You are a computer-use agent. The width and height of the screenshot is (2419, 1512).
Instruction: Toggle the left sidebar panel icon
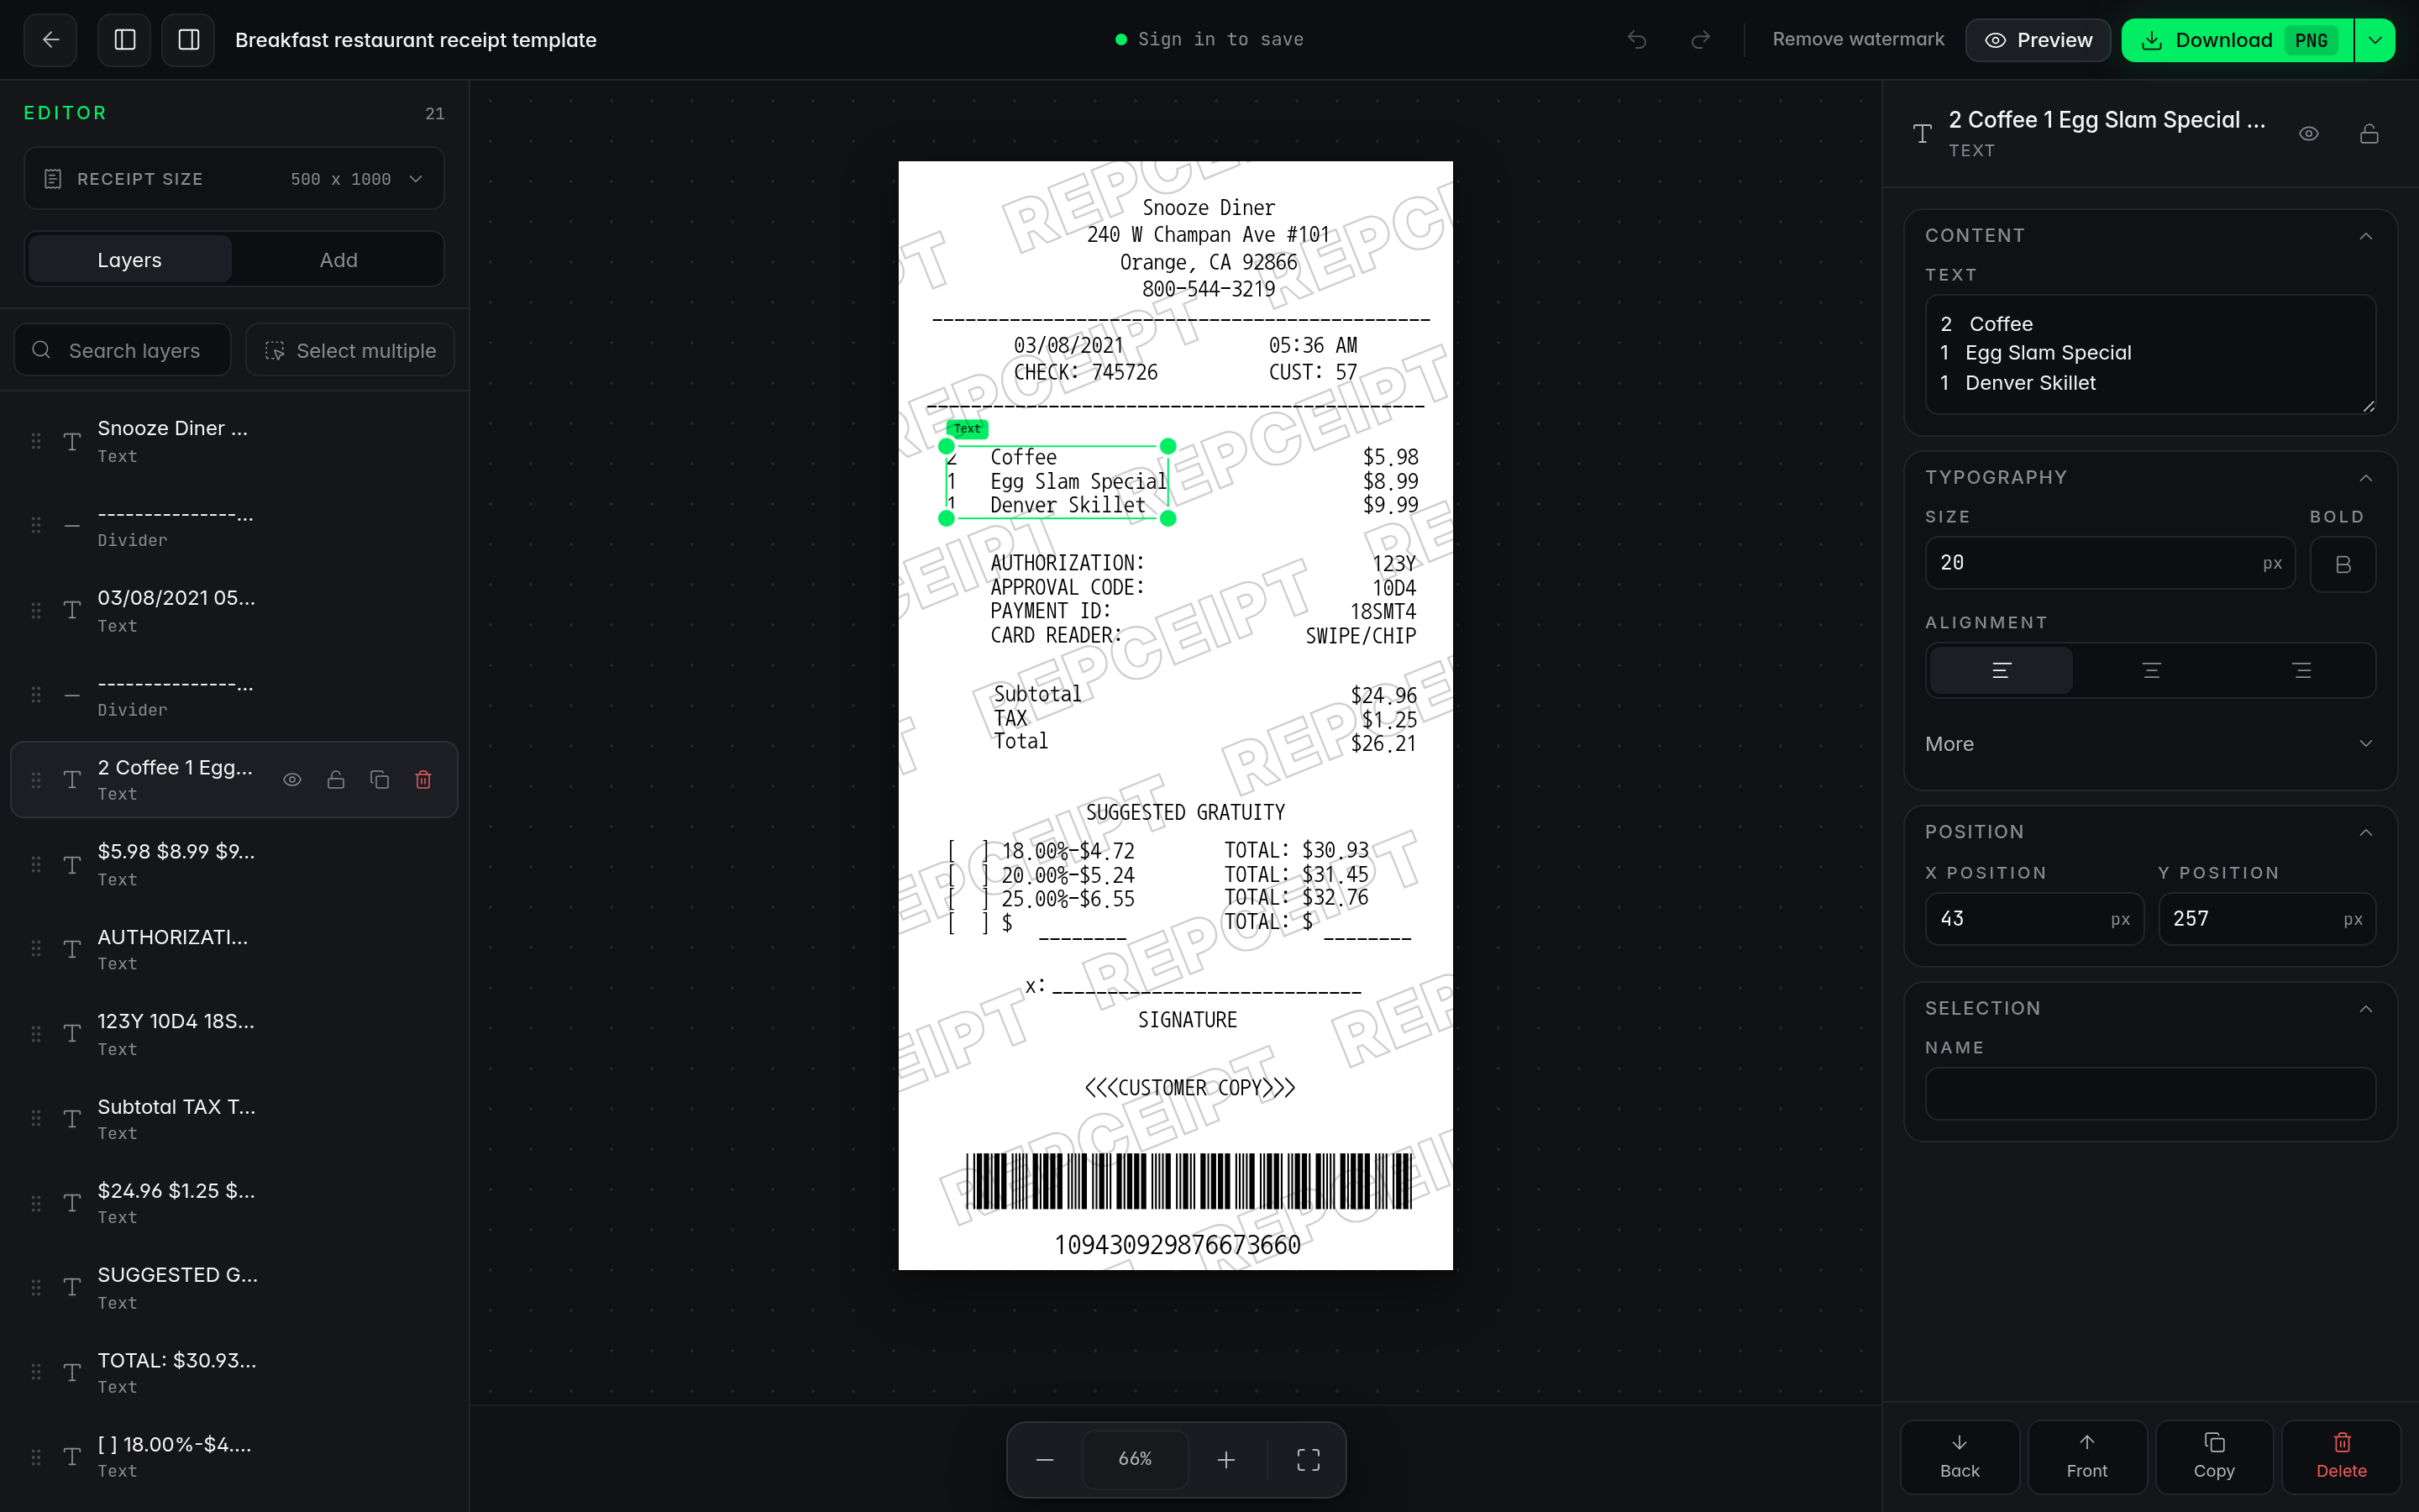(125, 40)
